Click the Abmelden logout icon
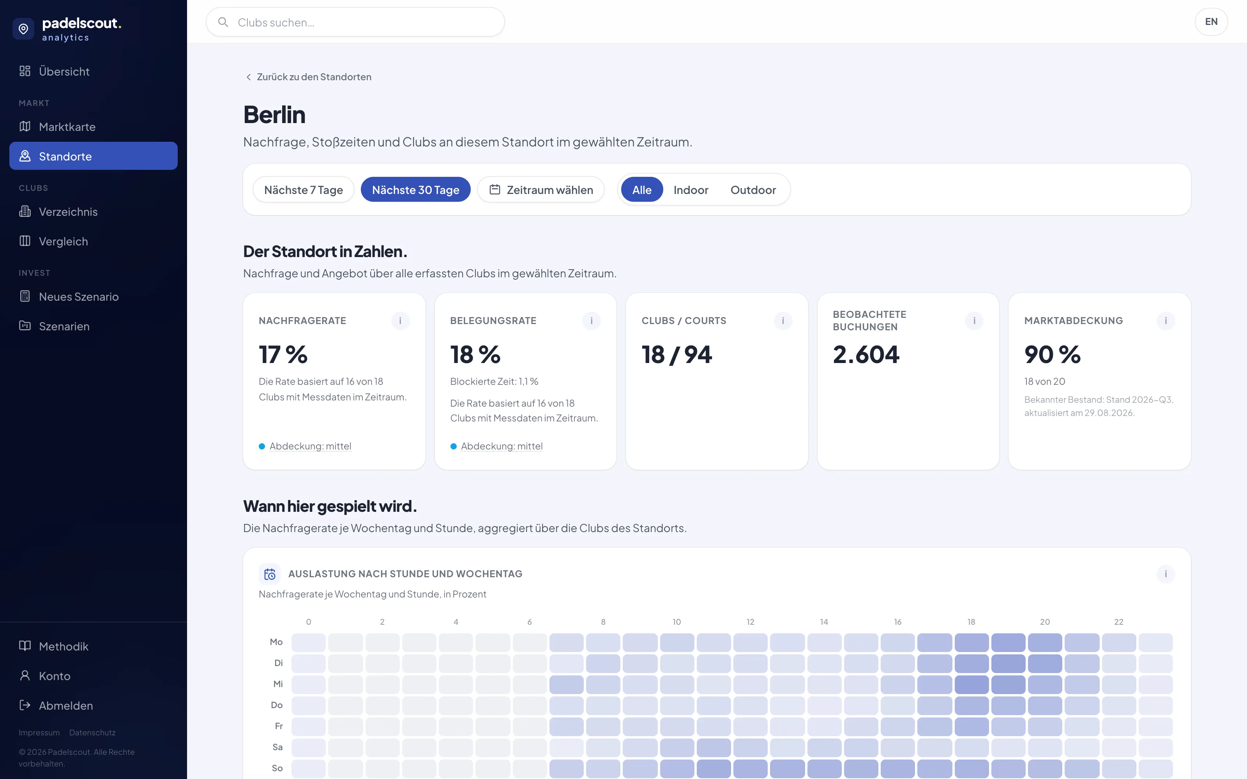 coord(25,705)
